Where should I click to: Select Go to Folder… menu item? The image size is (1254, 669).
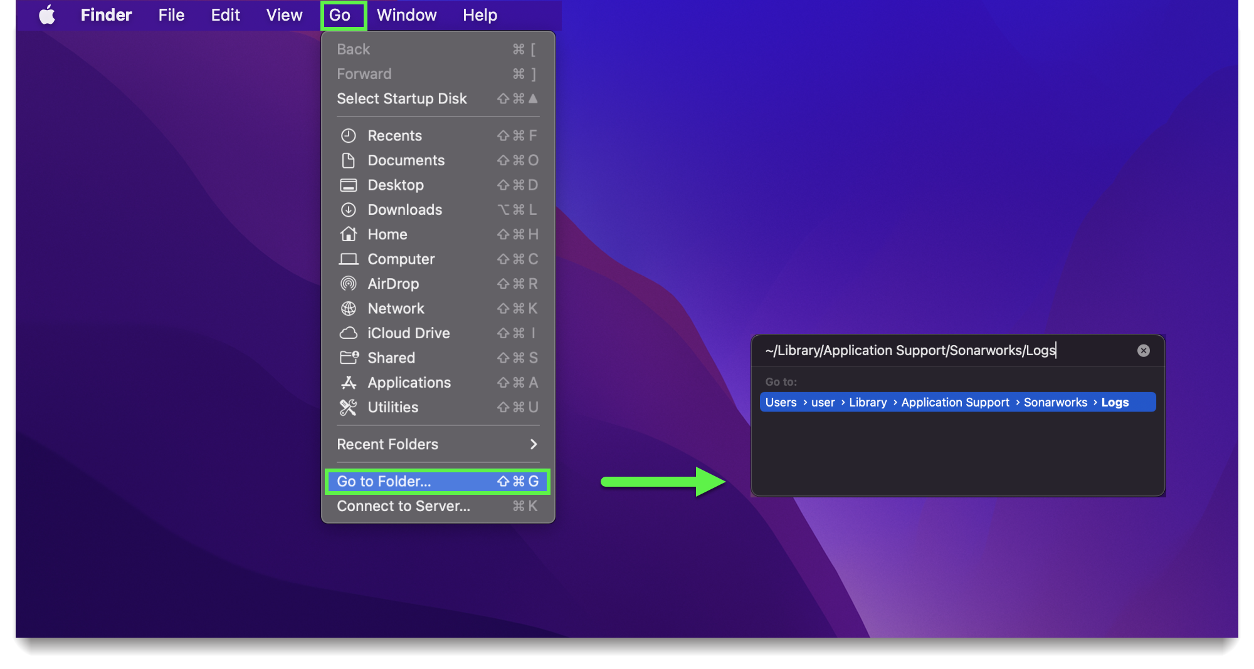click(438, 482)
